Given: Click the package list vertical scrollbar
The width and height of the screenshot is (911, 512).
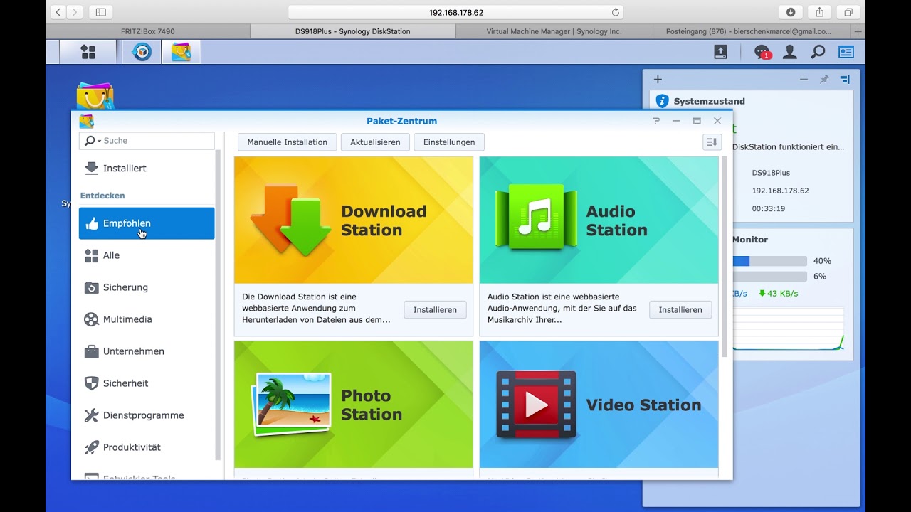Looking at the screenshot, I should pyautogui.click(x=725, y=256).
